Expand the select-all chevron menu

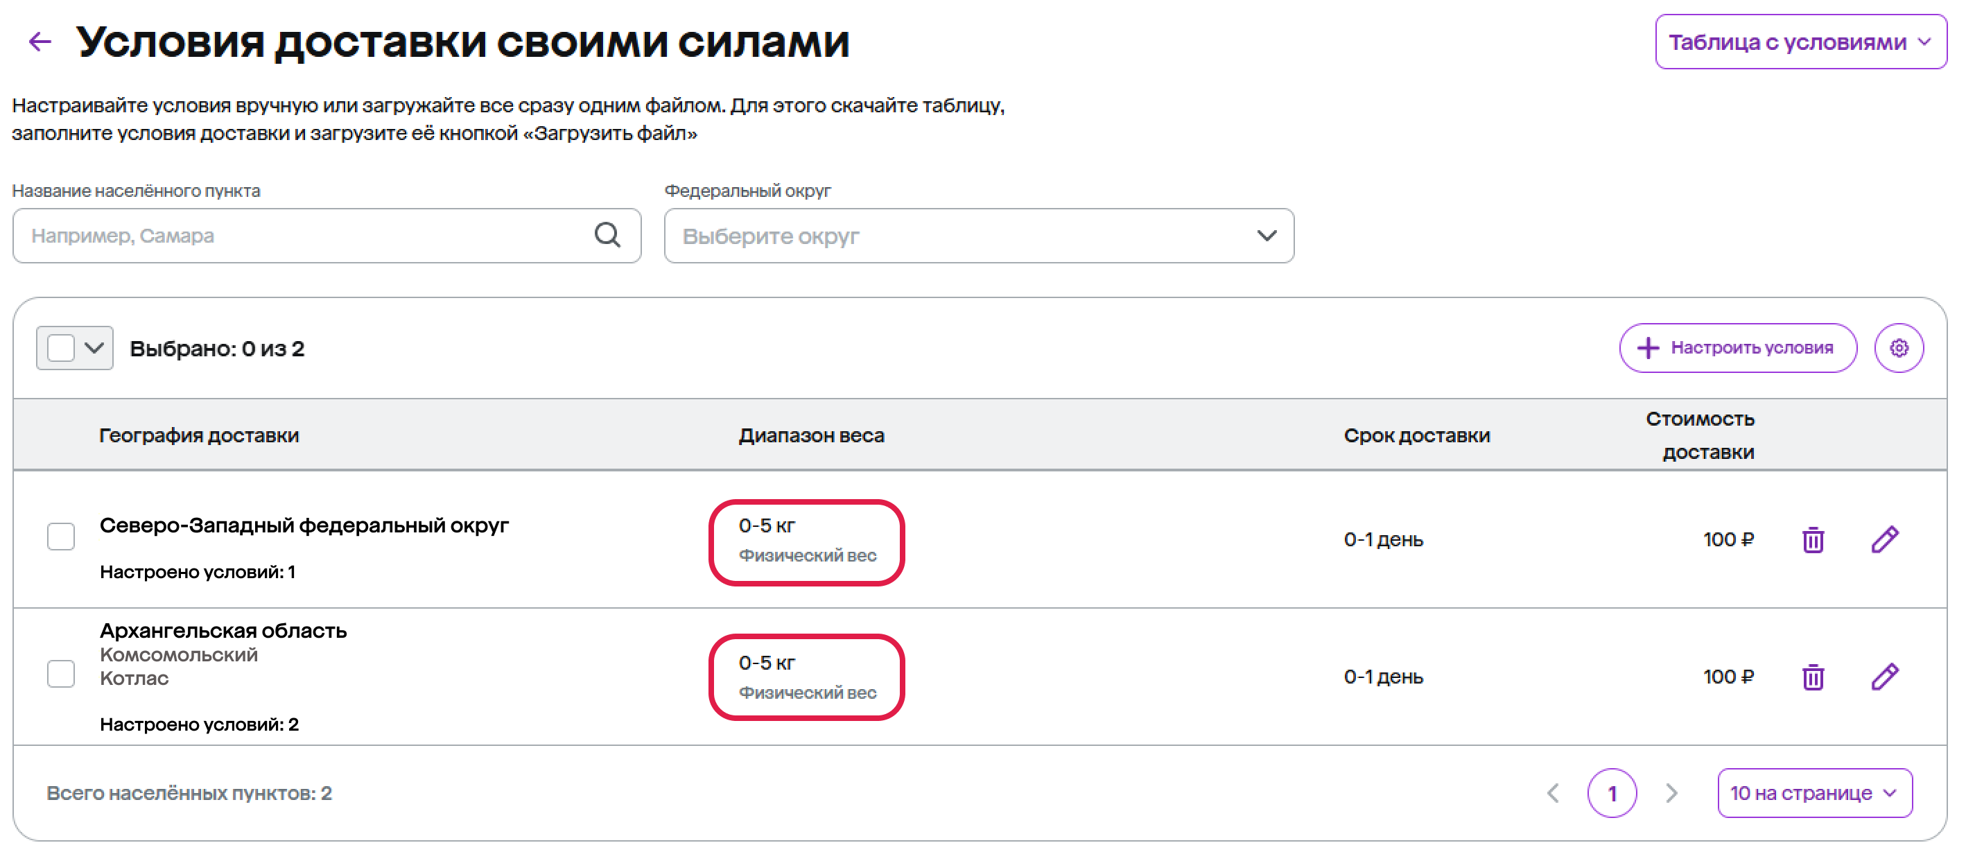pos(94,348)
